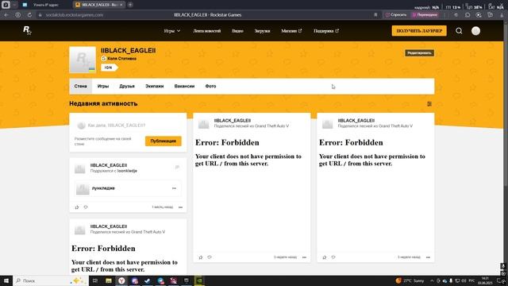Open more options on right GTA V post
The height and width of the screenshot is (286, 508).
pyautogui.click(x=428, y=257)
